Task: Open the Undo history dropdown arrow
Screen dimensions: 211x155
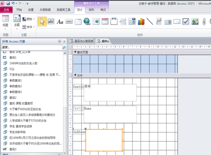Action: tap(16, 3)
